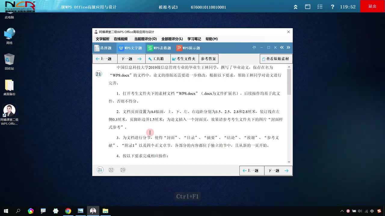
Task: Click scrollbar down arrow
Action: (289, 162)
